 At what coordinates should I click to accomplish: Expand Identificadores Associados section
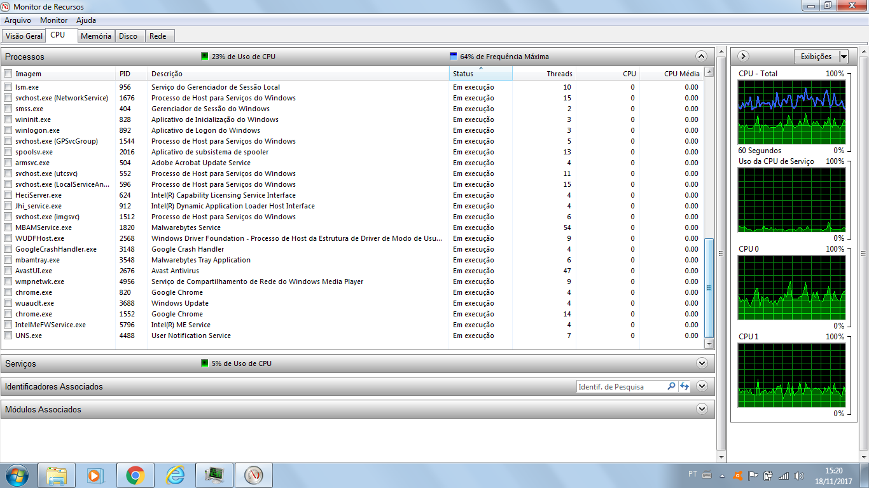[702, 386]
